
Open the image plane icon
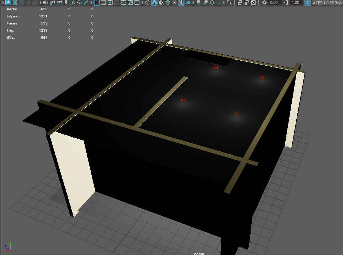tap(73, 2)
